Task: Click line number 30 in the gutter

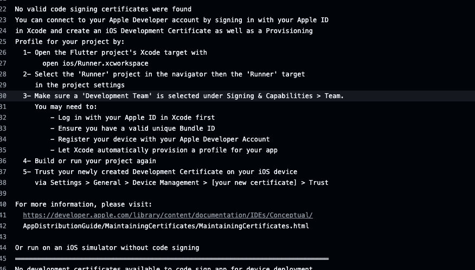Action: pos(3,96)
